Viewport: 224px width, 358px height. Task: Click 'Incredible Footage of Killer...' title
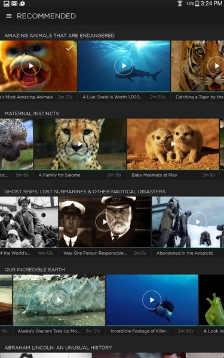pos(140,331)
